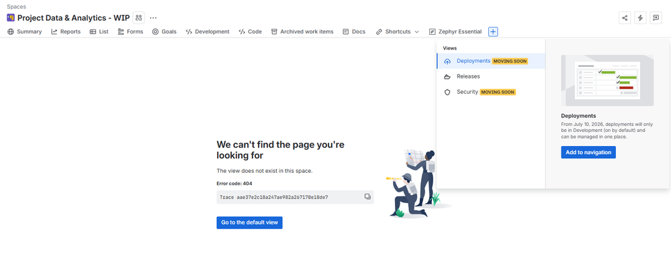Click the Deployments cloud upload icon
This screenshot has height=262, width=671.
point(447,62)
